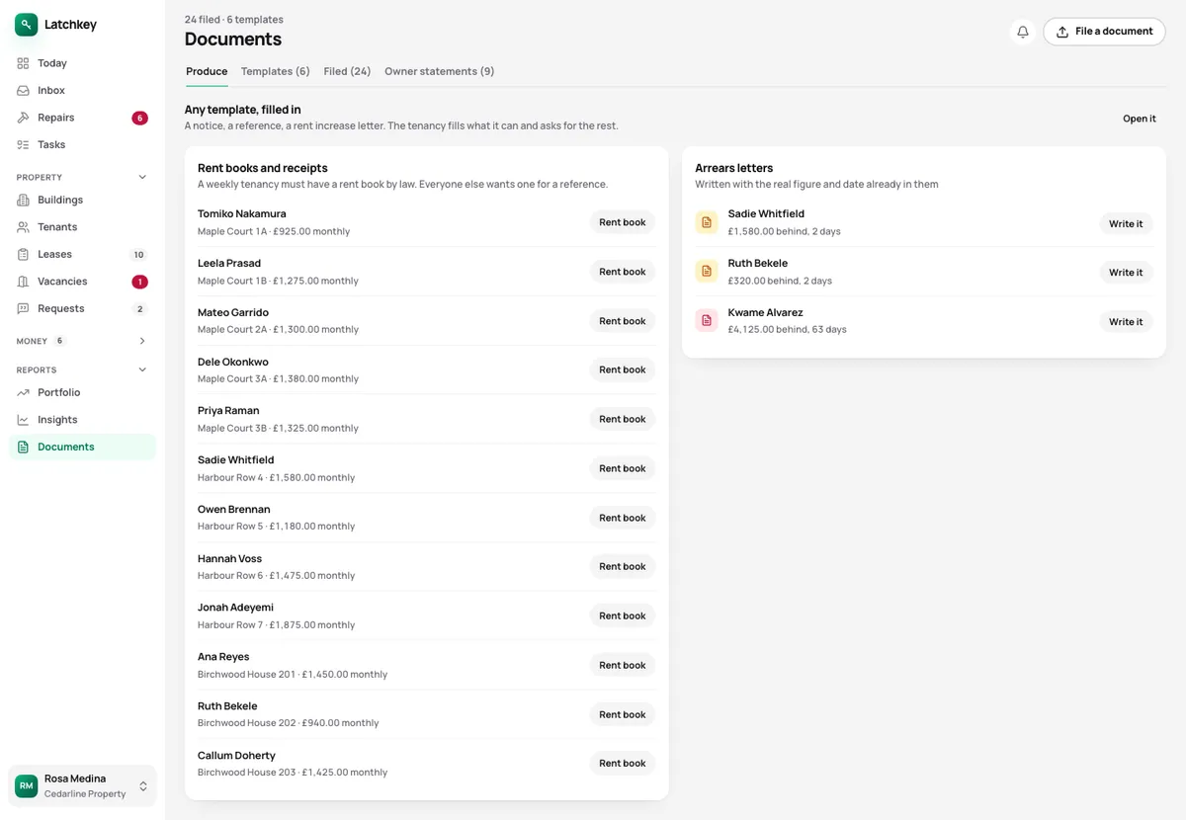The width and height of the screenshot is (1186, 820).
Task: Click Rent book for Ruth Bekele, Birchwood House
Action: (623, 715)
